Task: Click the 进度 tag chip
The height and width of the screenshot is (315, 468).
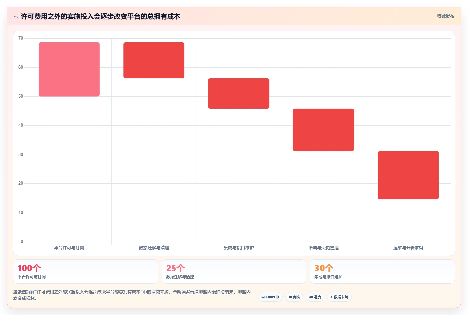Action: 315,297
